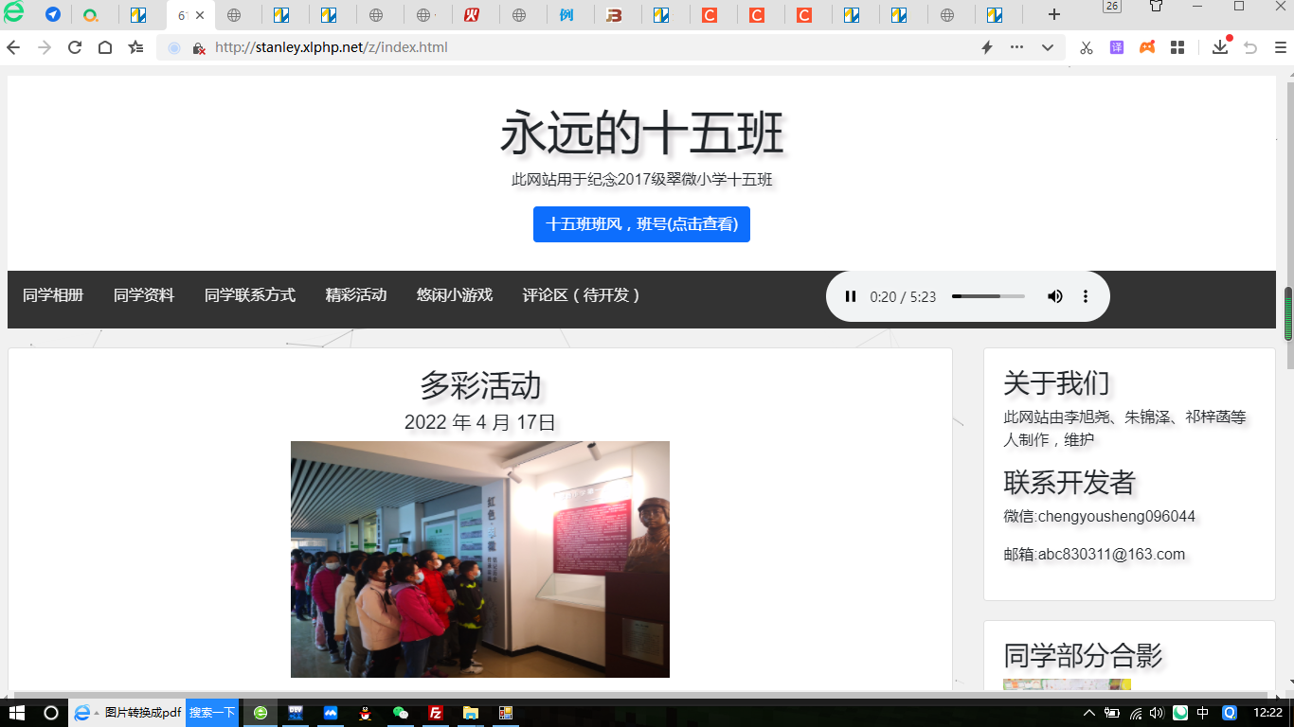1294x727 pixels.
Task: Pause the audio player
Action: pos(850,296)
